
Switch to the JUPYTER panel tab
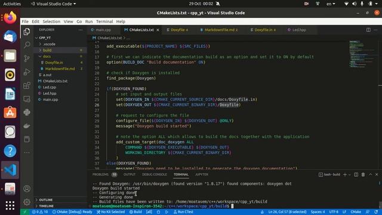(202, 174)
